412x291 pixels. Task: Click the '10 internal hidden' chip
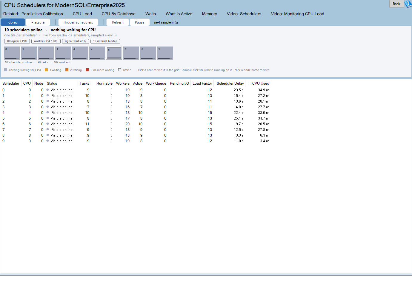(105, 41)
